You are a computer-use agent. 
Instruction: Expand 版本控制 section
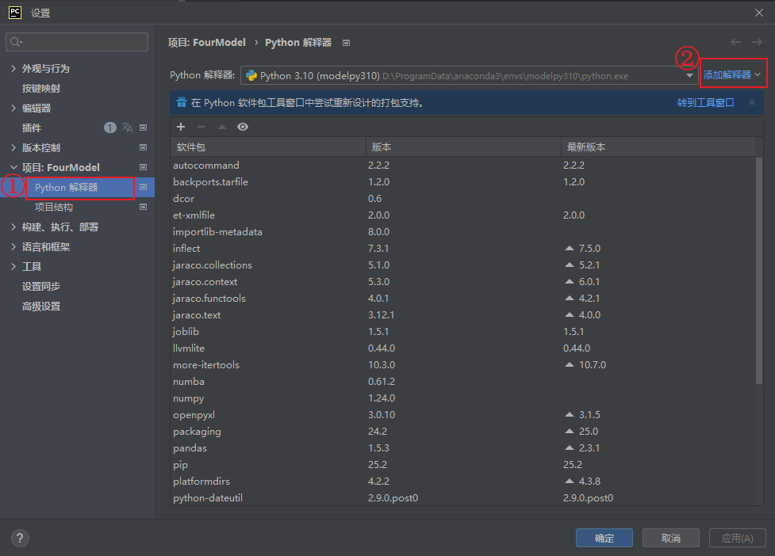[13, 147]
